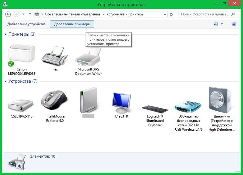Select the High Definition speakers device
The width and height of the screenshot is (243, 175).
[221, 100]
